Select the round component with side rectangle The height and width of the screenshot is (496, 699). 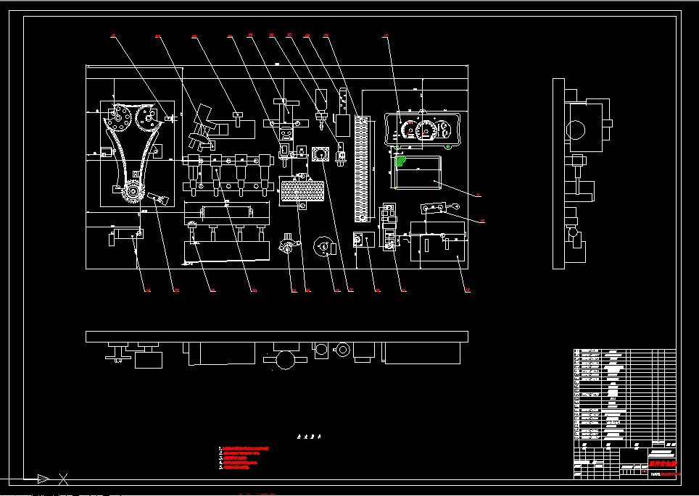click(x=326, y=247)
